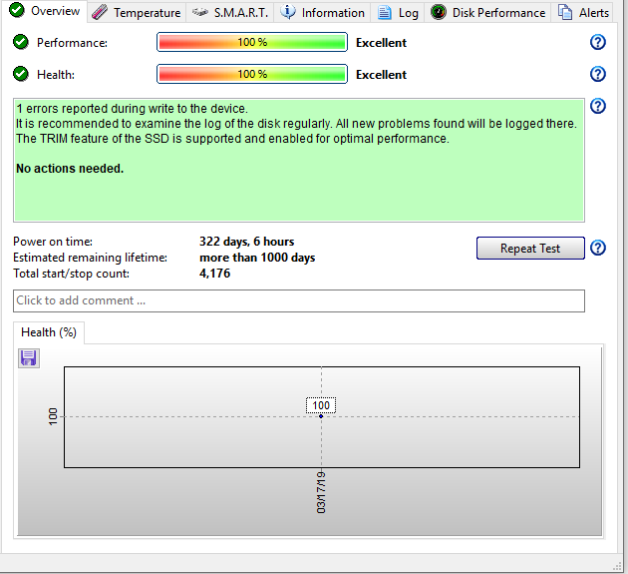Select the Health (%) graph tab
Screen dimensions: 628x574
tap(49, 332)
